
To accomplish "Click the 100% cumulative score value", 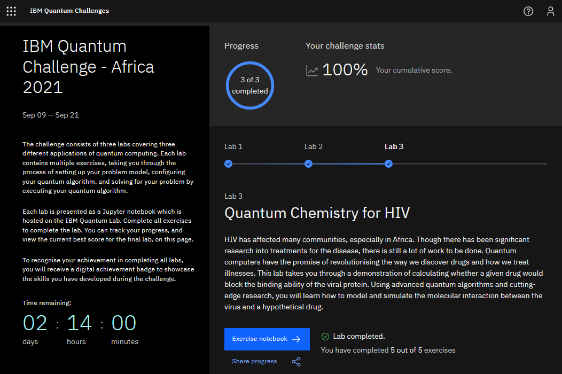I will click(x=345, y=69).
